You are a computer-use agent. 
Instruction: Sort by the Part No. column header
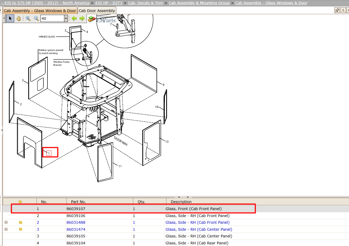(79, 202)
